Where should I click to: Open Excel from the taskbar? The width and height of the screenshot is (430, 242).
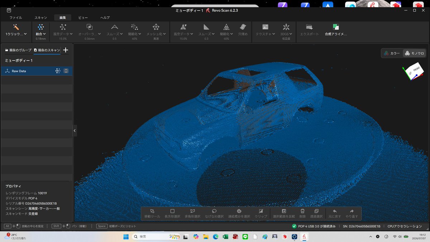click(226, 237)
